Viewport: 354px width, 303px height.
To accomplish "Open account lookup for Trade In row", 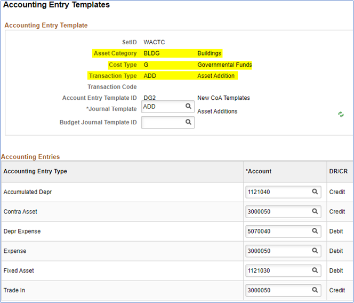I will [x=315, y=291].
